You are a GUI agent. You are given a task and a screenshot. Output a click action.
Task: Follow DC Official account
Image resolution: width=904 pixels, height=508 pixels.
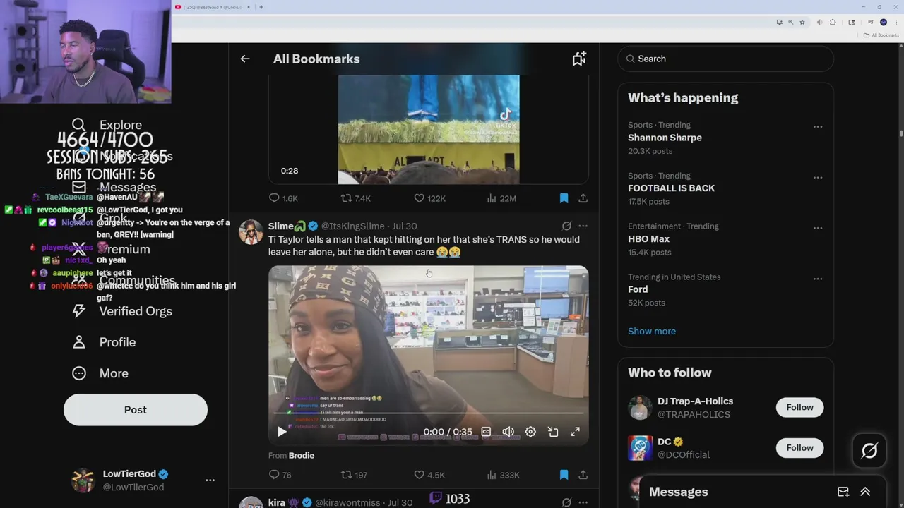[799, 448]
